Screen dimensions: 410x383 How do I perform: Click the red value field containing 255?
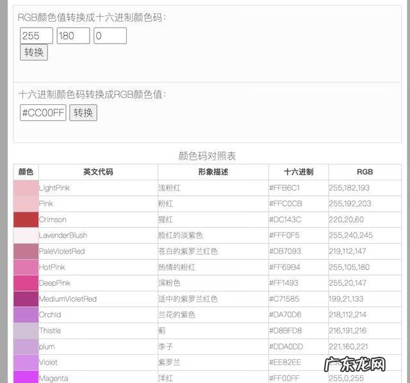[x=37, y=36]
